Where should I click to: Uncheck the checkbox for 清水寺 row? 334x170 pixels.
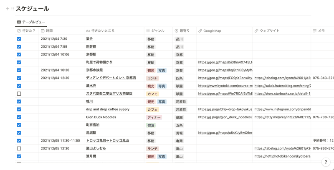[19, 86]
